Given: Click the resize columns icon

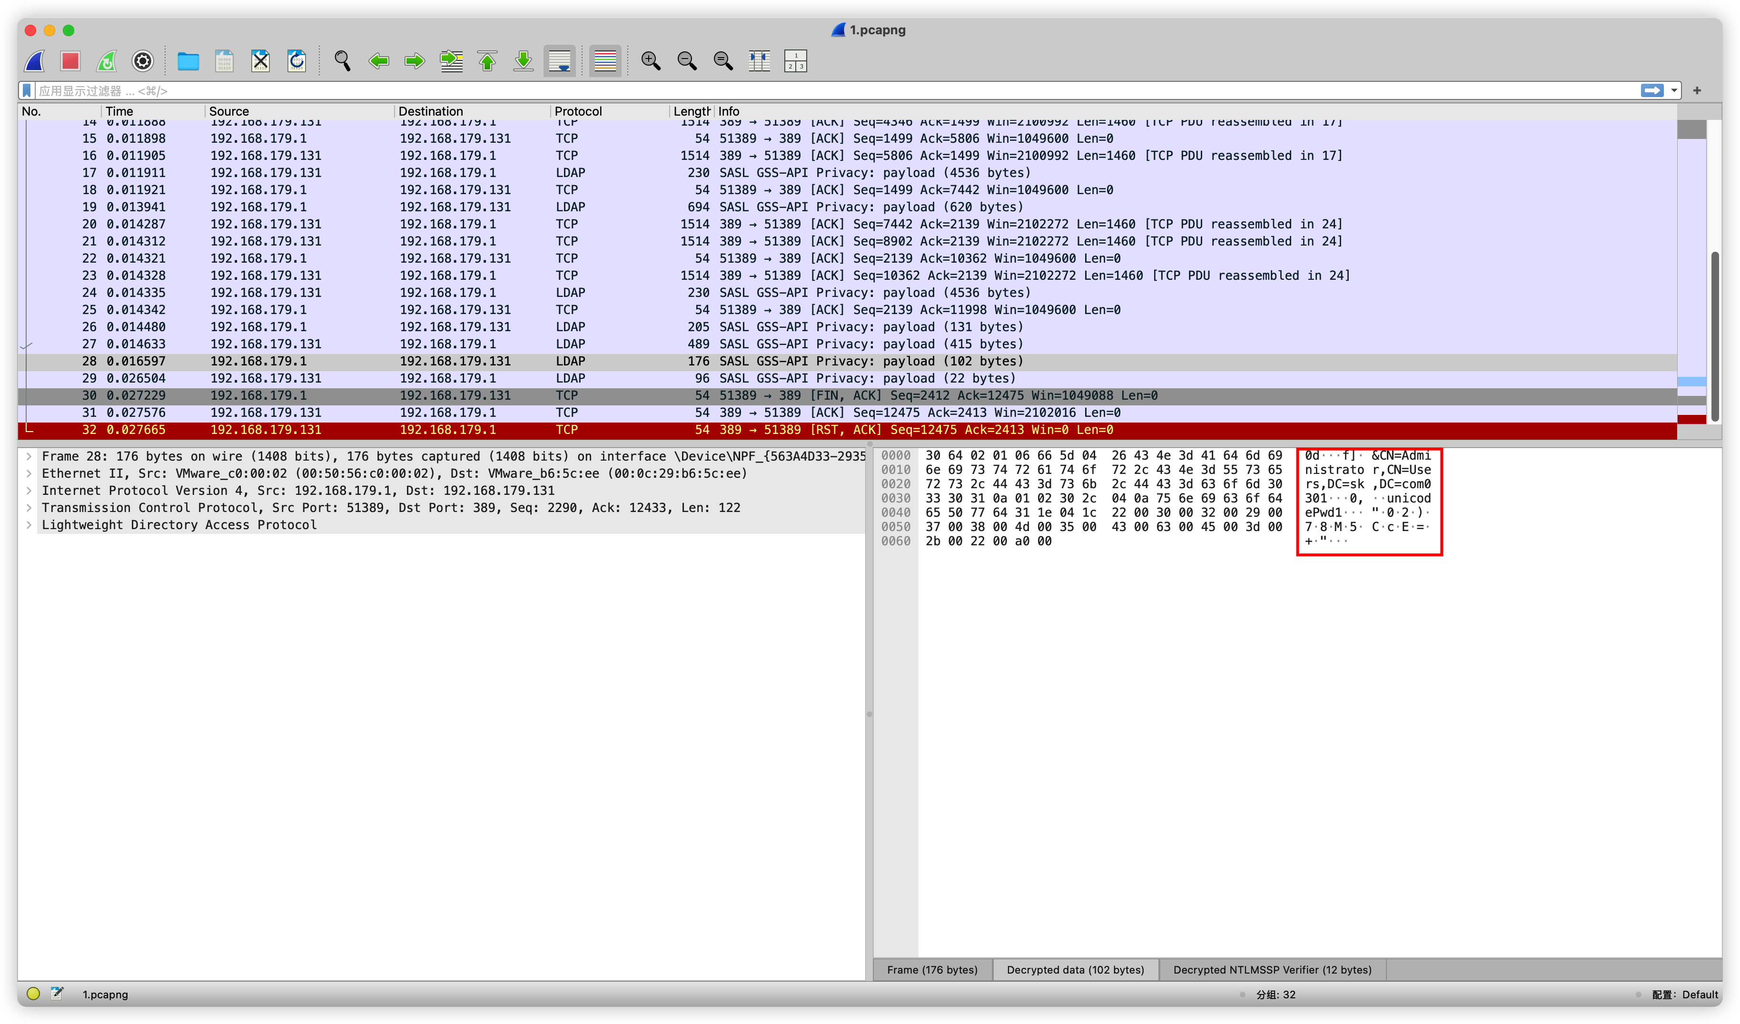Looking at the screenshot, I should [x=760, y=61].
